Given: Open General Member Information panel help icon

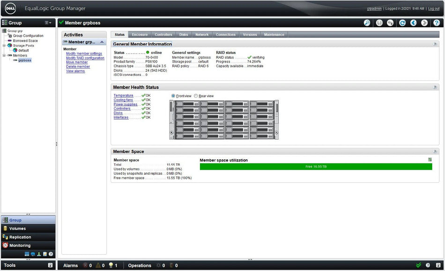Looking at the screenshot, I should coord(435,44).
